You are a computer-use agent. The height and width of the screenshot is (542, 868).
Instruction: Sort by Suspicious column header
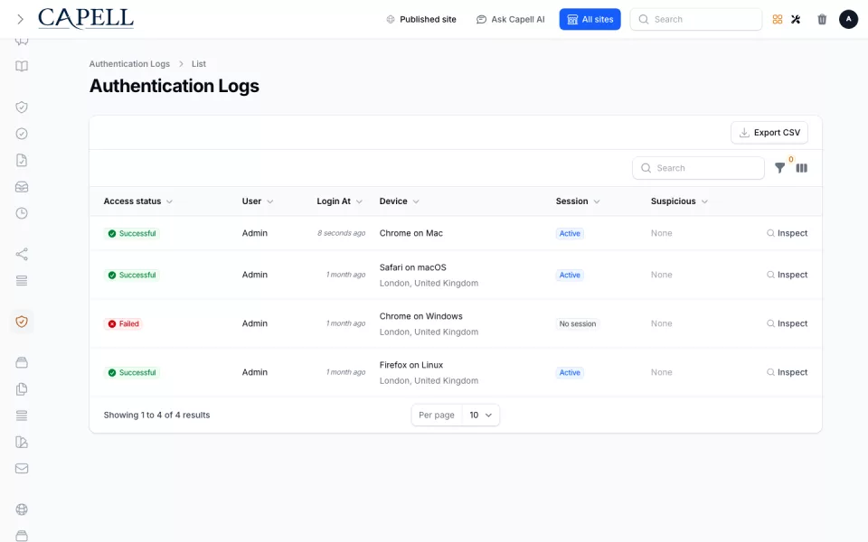(679, 201)
